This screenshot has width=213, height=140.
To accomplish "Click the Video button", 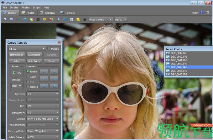I will [17, 61].
